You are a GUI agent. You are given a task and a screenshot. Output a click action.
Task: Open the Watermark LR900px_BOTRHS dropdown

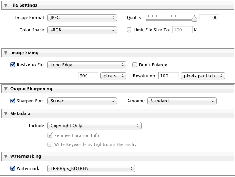[x=91, y=168]
